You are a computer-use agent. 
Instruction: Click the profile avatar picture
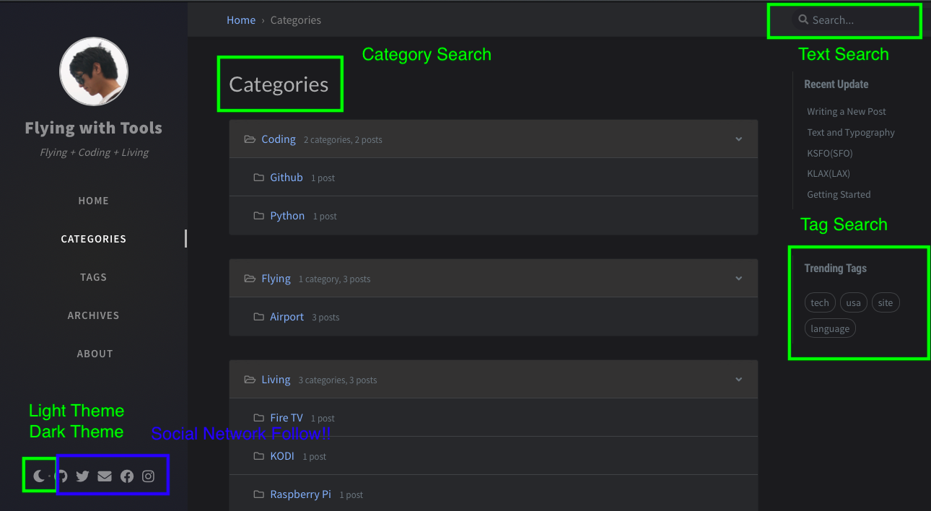94,71
